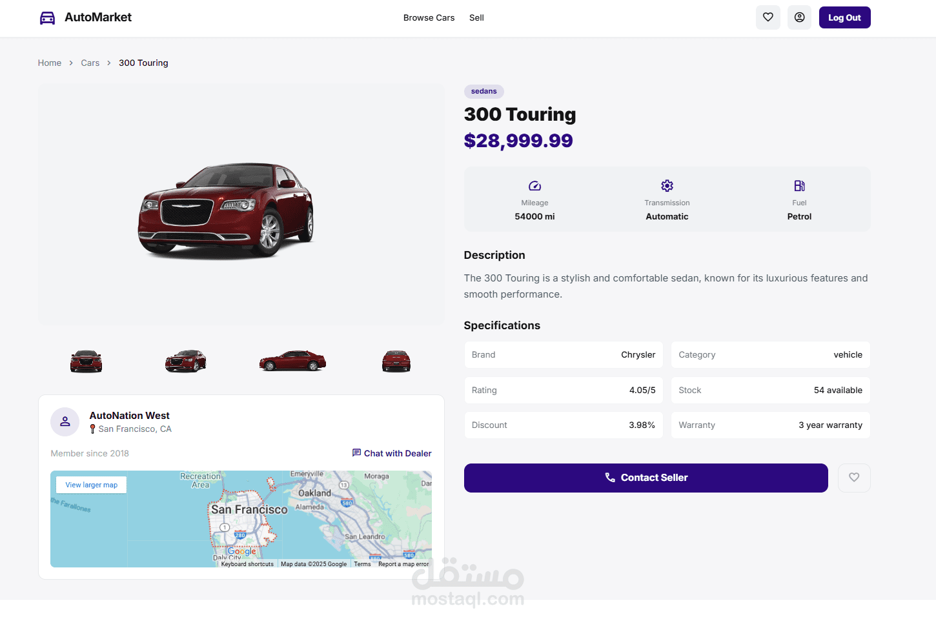This screenshot has height=621, width=936.
Task: Open map Keyboard shortcuts link
Action: point(247,564)
